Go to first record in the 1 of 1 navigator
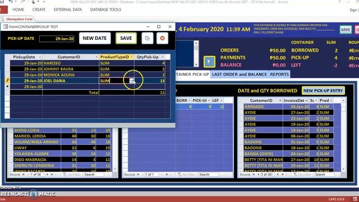This screenshot has height=202, width=359. tap(138, 175)
